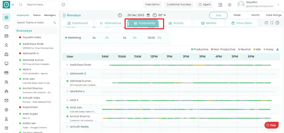Open the search info icon

coord(63,5)
